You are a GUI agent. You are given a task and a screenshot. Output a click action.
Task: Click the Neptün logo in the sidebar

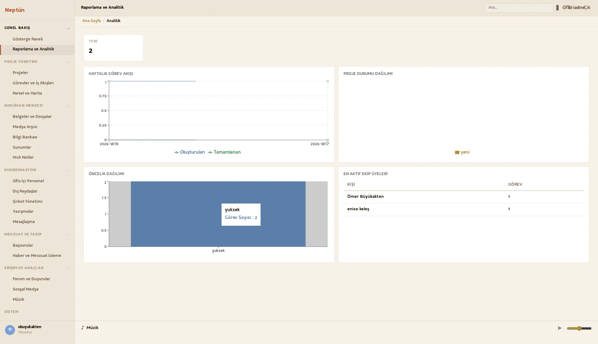[x=15, y=10]
